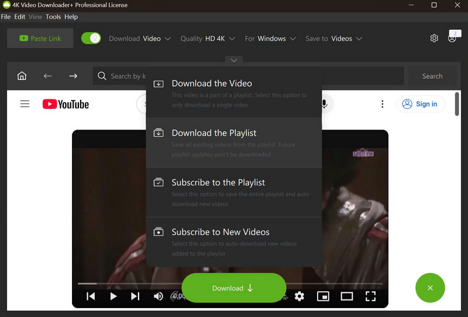
Task: Click the green Download button
Action: tap(233, 288)
